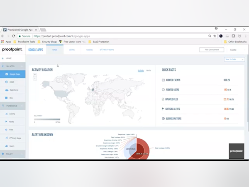Click the dark red Critical Alerts chart segment

click(x=141, y=150)
